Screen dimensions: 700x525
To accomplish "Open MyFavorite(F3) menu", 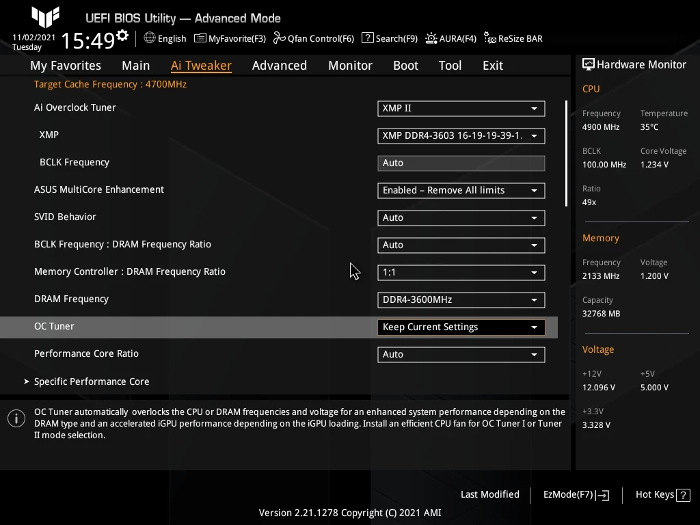I will [230, 38].
